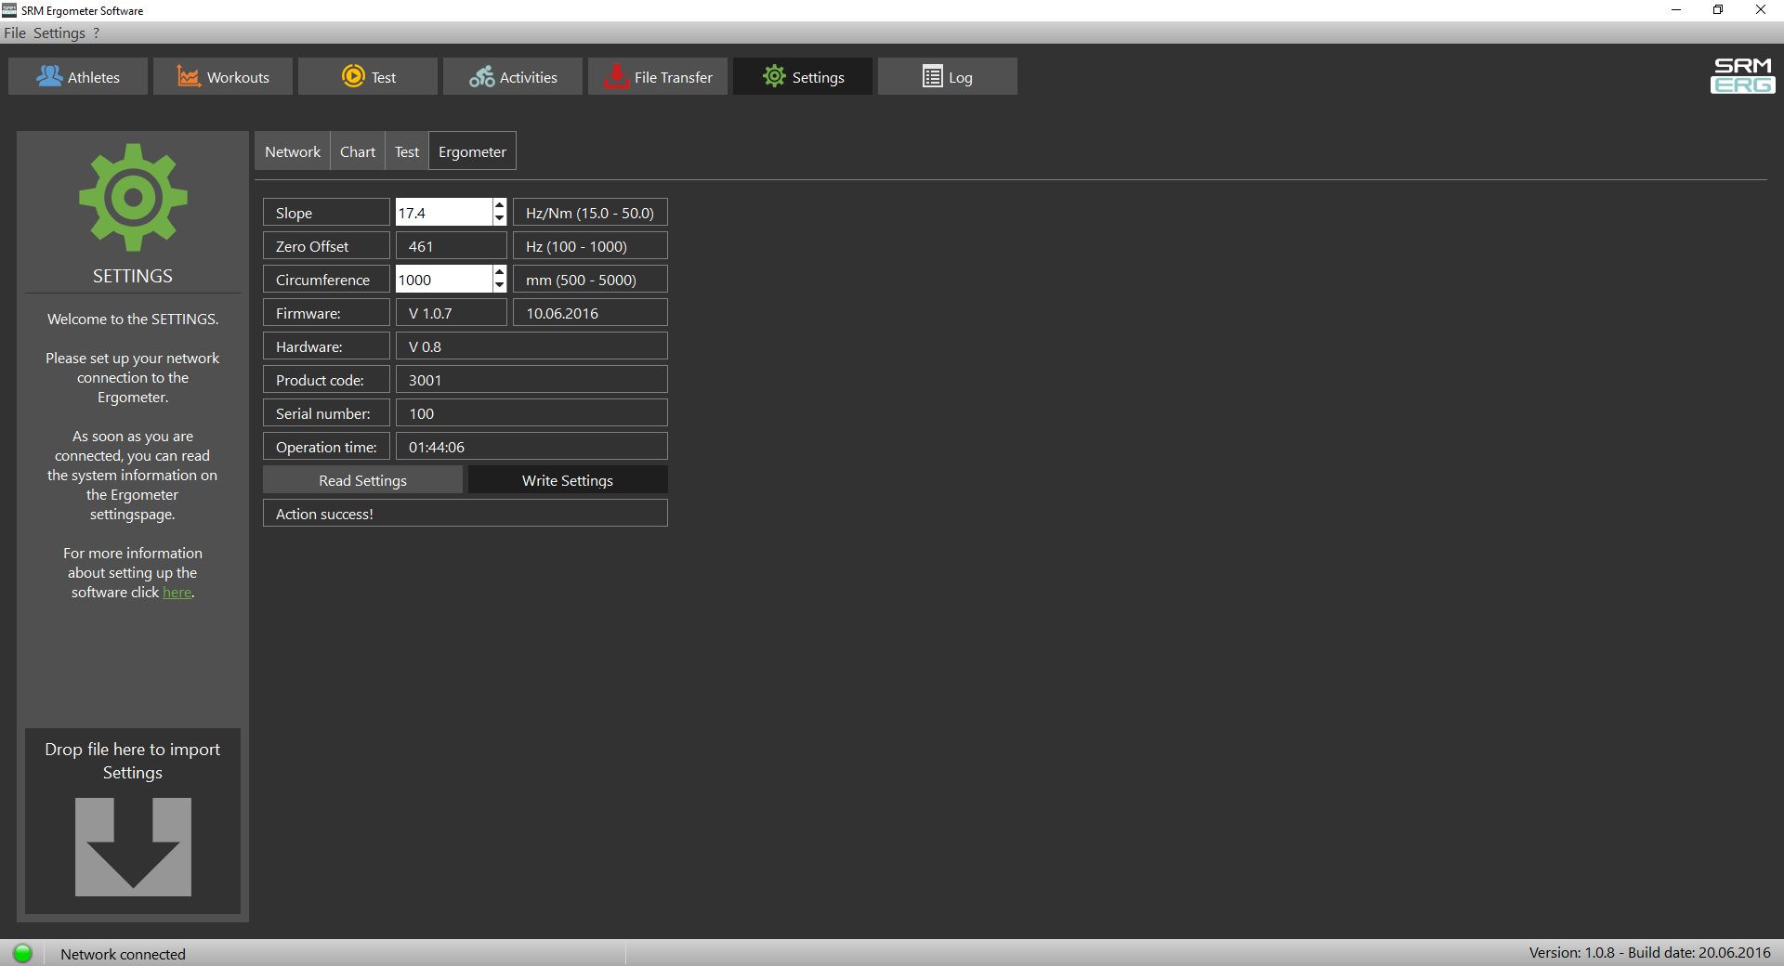Viewport: 1784px width, 966px height.
Task: Click the 'Serial number:' label
Action: pos(326,413)
